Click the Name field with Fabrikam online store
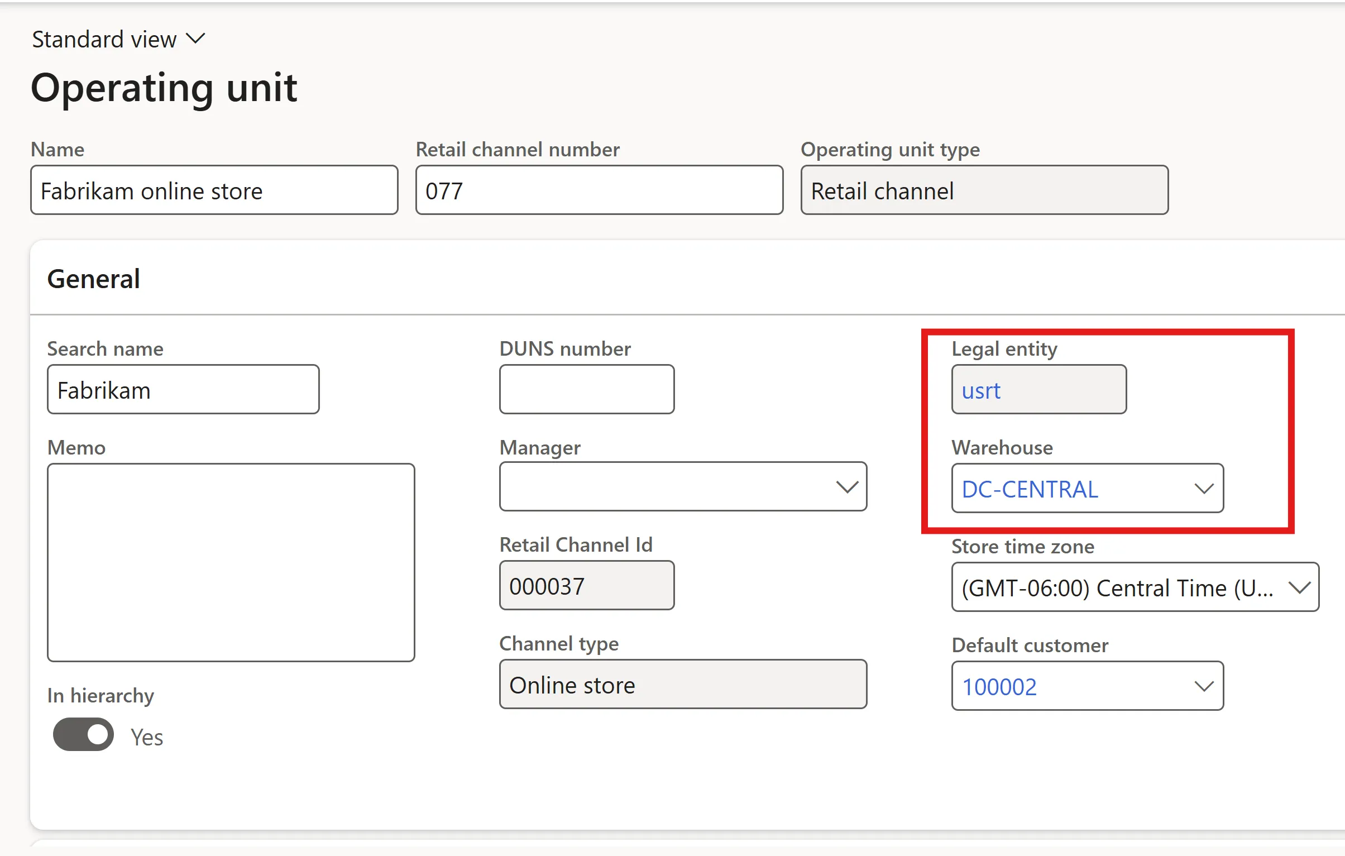This screenshot has height=856, width=1345. click(x=214, y=190)
